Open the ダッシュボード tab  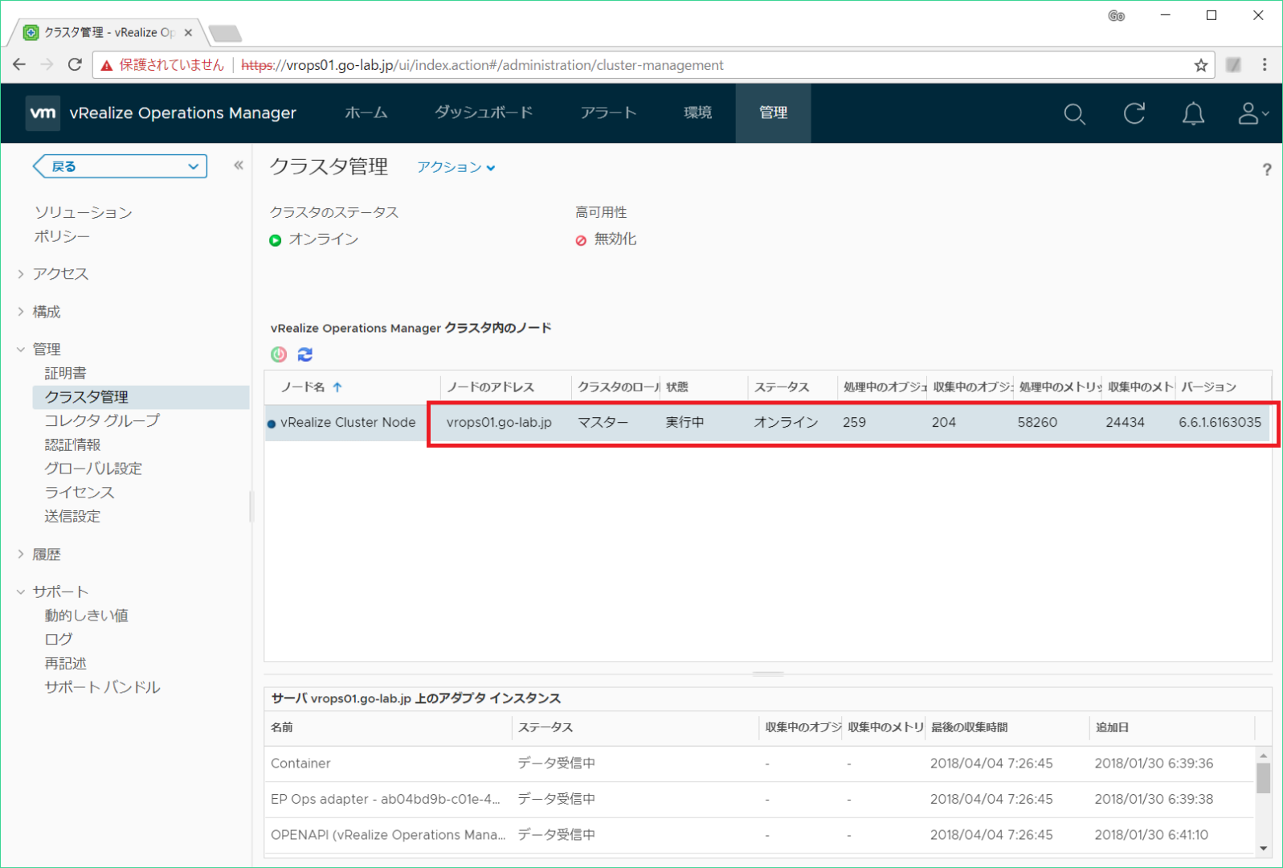point(484,113)
